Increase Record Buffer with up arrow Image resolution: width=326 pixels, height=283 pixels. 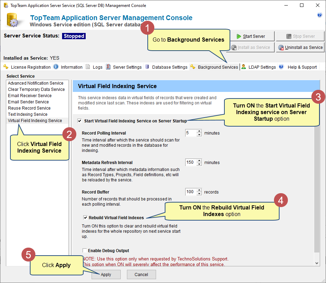(x=199, y=190)
